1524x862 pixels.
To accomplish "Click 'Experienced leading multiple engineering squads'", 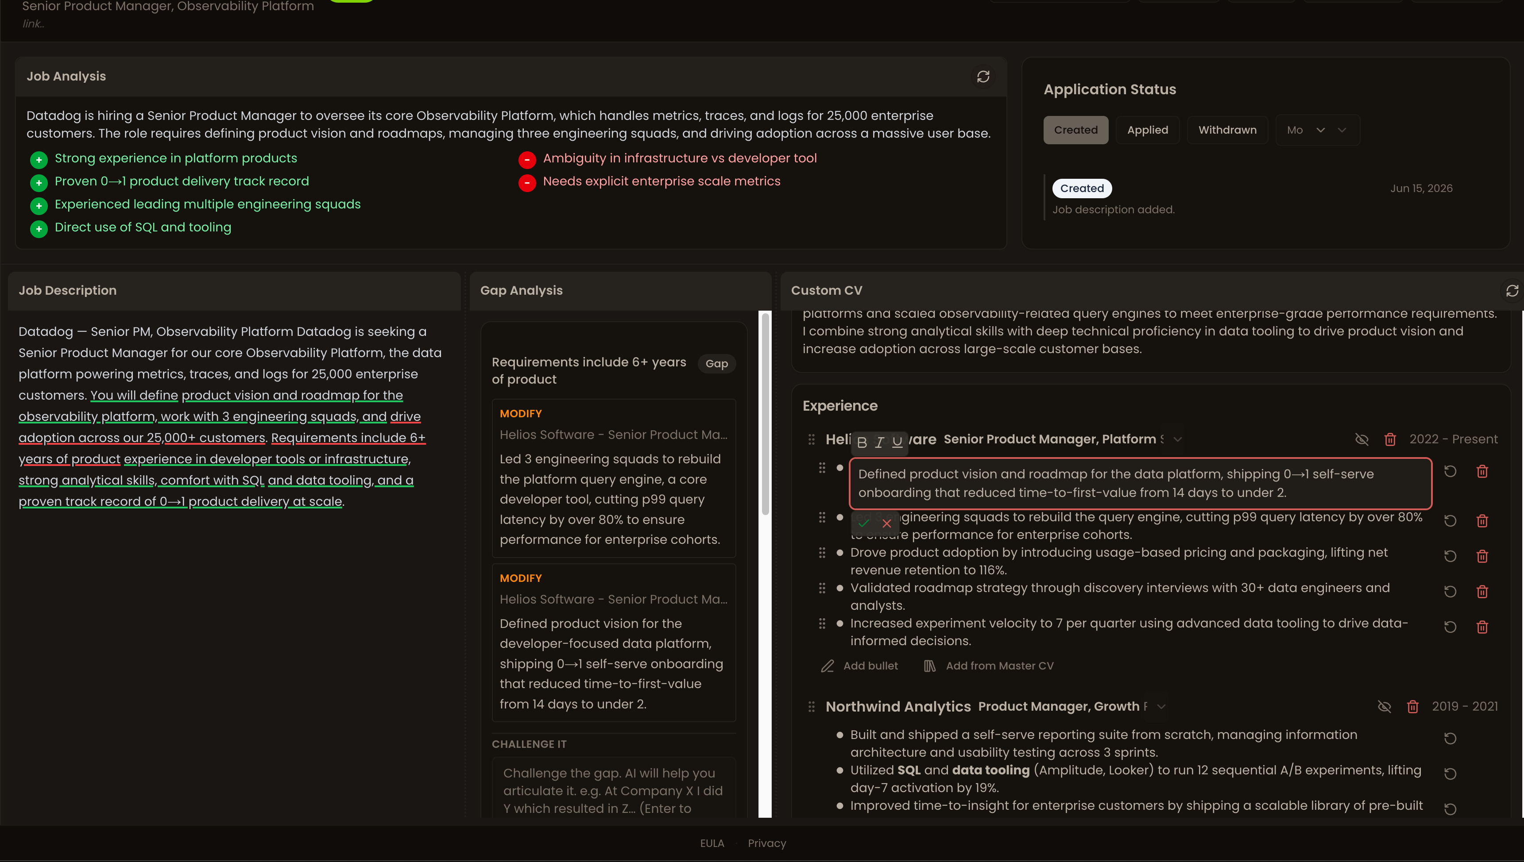I will (x=207, y=204).
